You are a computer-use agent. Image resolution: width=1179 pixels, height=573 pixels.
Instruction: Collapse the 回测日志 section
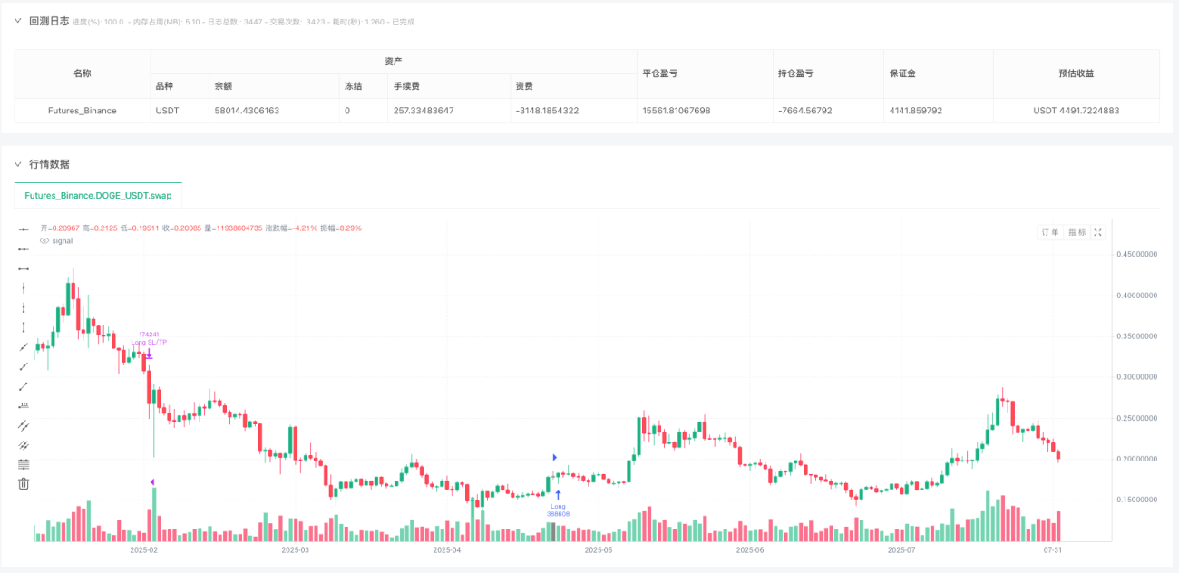click(17, 21)
